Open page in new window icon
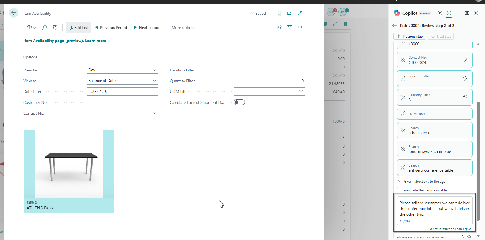 (x=289, y=13)
